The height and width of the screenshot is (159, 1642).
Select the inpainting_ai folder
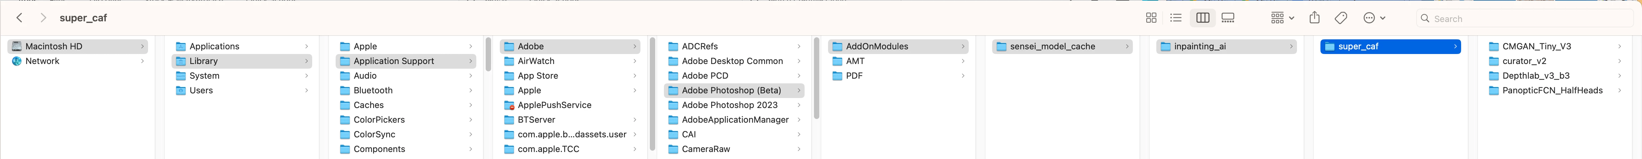click(x=1226, y=46)
